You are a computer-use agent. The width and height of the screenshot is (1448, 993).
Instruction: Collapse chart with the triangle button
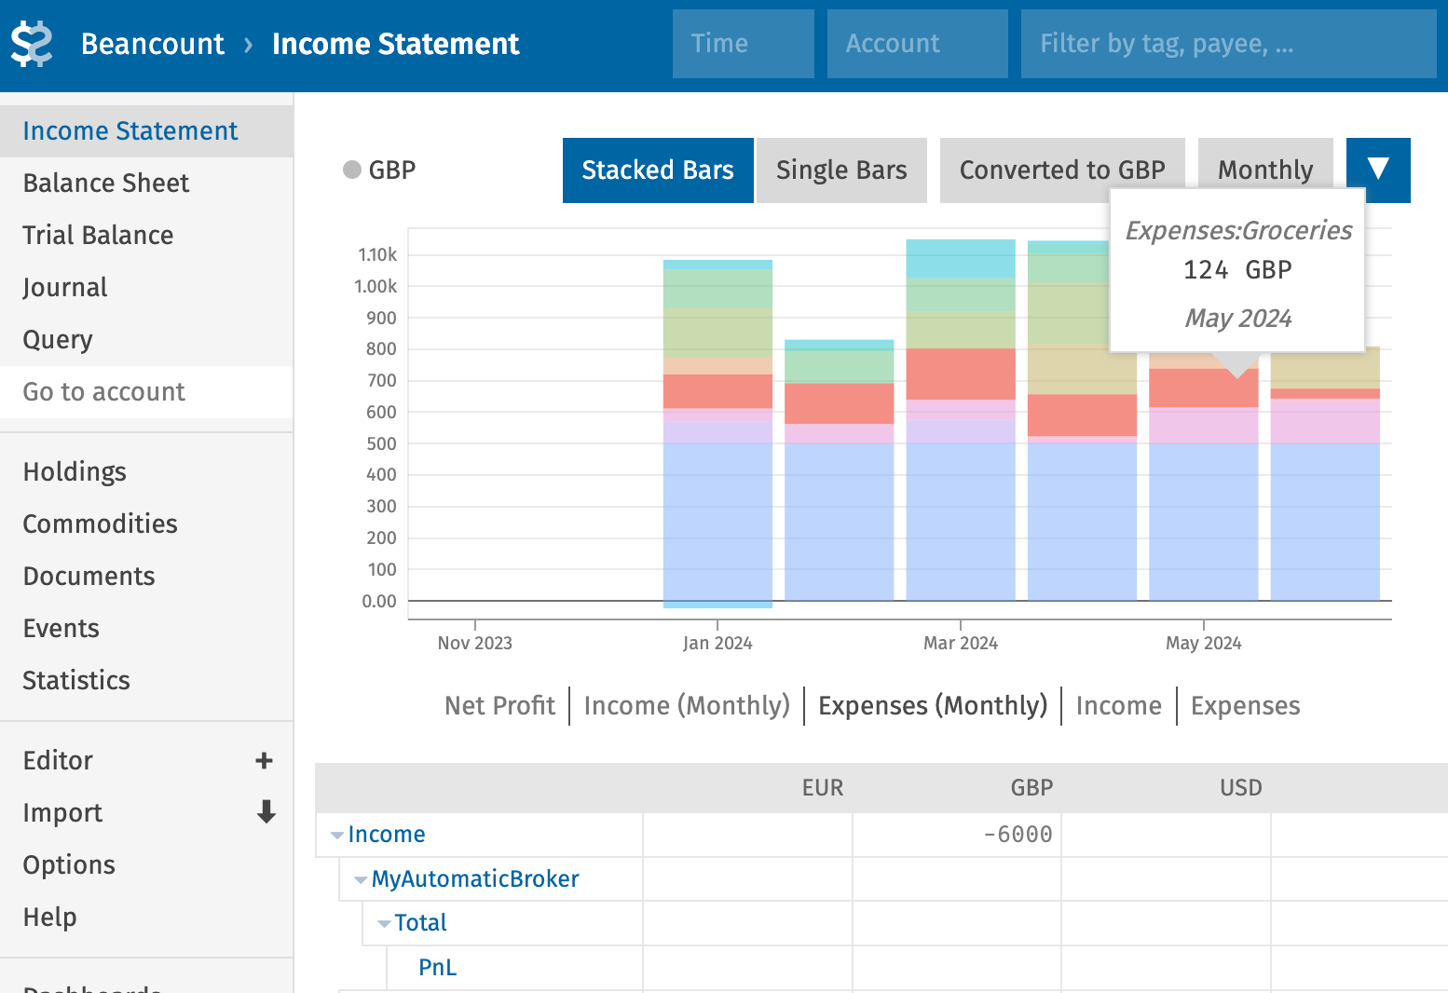pyautogui.click(x=1378, y=170)
